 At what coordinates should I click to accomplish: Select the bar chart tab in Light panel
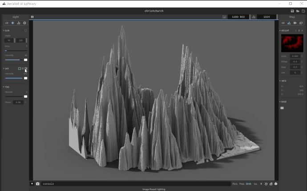(19, 23)
